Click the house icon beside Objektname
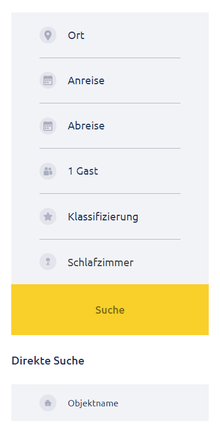The height and width of the screenshot is (434, 220). point(48,403)
